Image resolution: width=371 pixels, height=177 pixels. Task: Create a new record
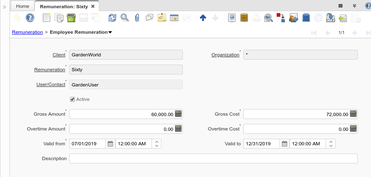(47, 18)
